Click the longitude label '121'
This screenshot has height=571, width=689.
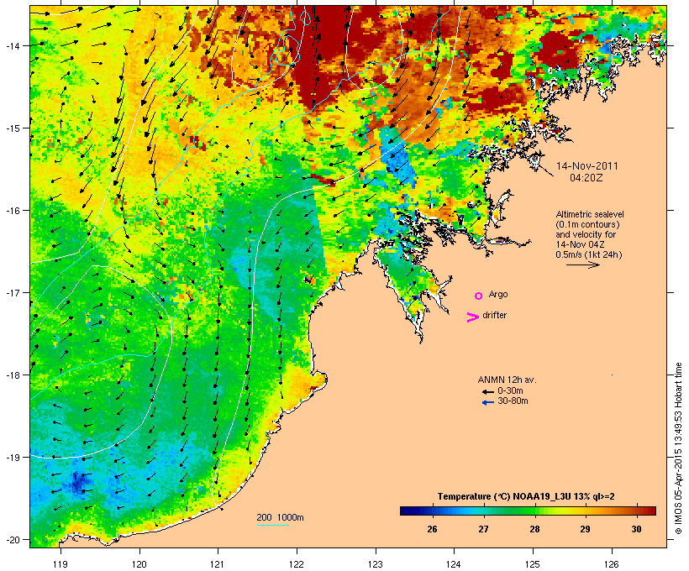point(218,564)
